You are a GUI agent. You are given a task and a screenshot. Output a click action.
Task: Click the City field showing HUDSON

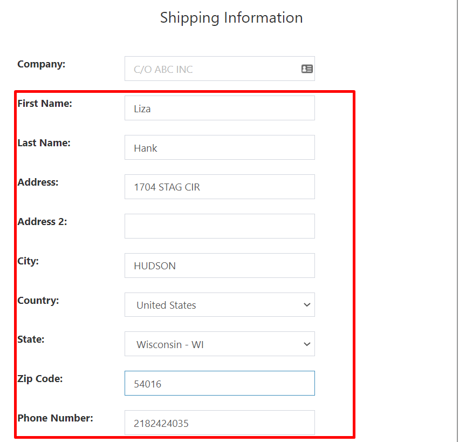point(220,266)
